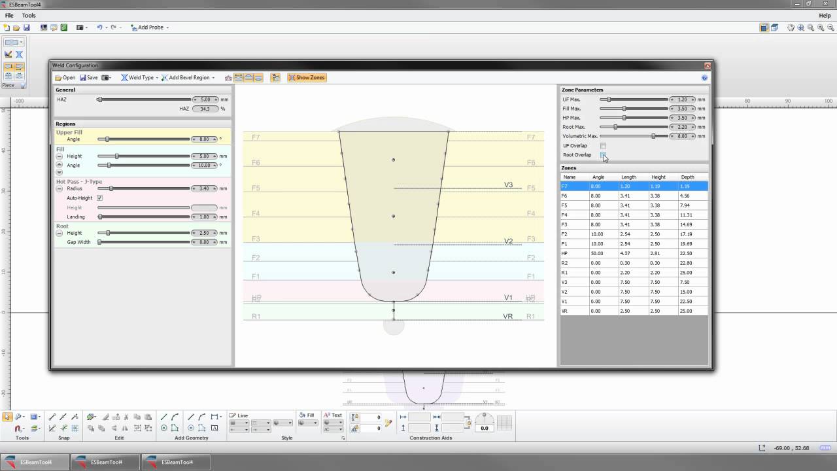The height and width of the screenshot is (471, 837).
Task: Open the Tools menu
Action: tap(29, 15)
